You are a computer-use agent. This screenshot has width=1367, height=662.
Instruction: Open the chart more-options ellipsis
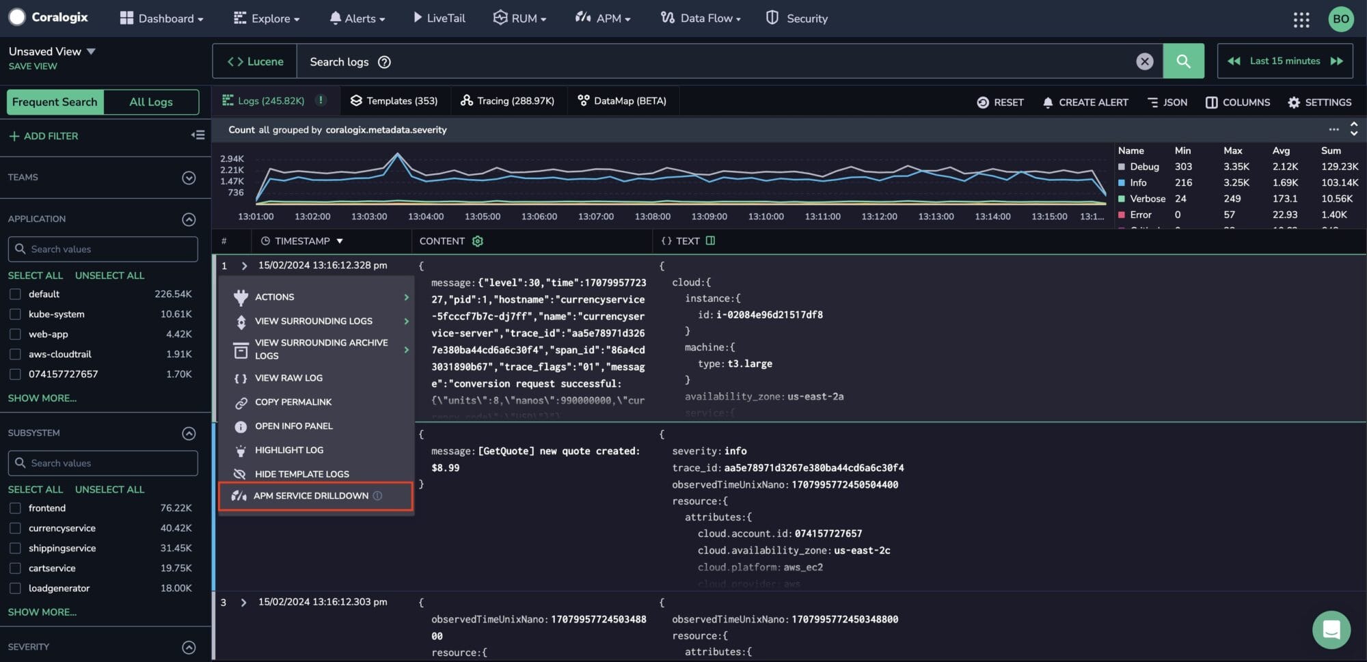point(1334,129)
